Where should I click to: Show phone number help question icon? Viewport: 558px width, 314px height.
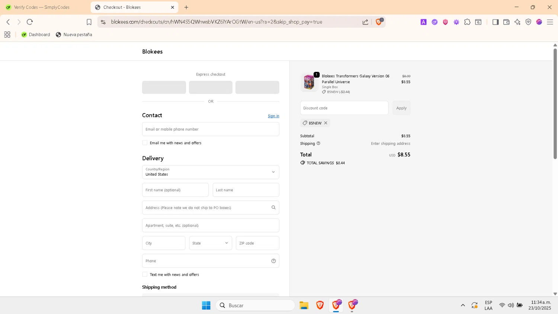(x=273, y=261)
